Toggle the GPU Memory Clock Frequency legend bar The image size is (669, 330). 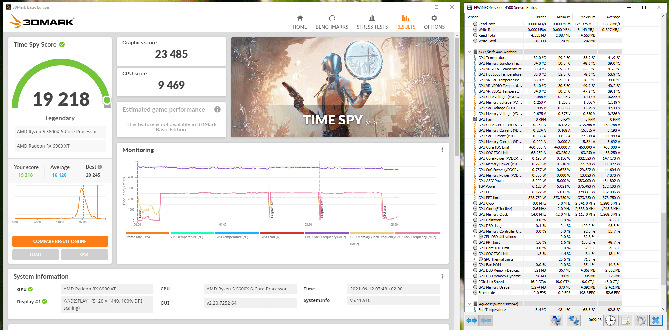point(371,233)
